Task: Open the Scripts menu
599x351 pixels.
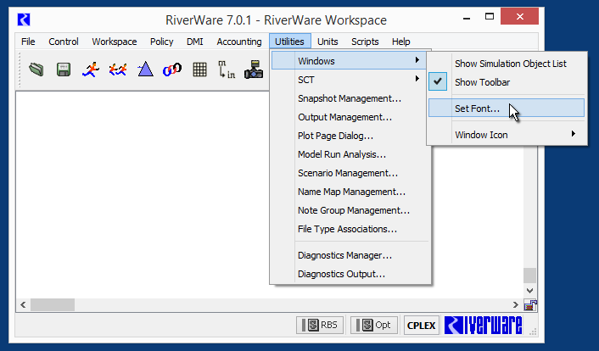Action: tap(365, 42)
